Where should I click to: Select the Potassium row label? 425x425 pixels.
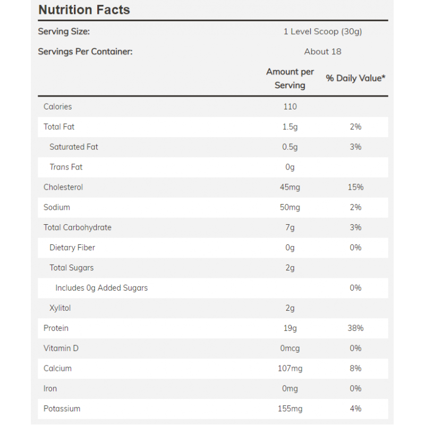pyautogui.click(x=62, y=409)
